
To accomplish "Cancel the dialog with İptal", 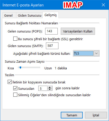I will [x=96, y=115].
